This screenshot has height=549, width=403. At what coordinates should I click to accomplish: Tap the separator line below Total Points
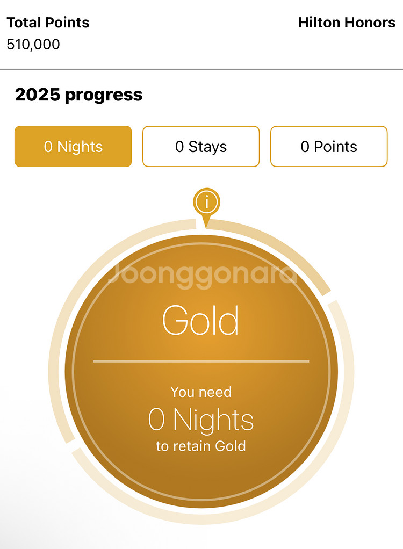201,70
